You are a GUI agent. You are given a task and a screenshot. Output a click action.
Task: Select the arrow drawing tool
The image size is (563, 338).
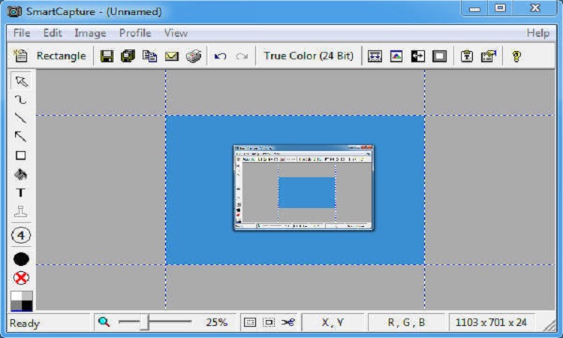(x=20, y=137)
